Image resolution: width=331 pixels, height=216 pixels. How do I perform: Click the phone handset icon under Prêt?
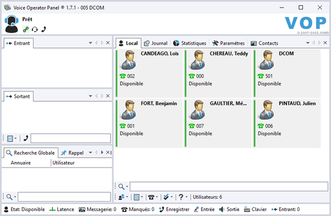pos(44,29)
